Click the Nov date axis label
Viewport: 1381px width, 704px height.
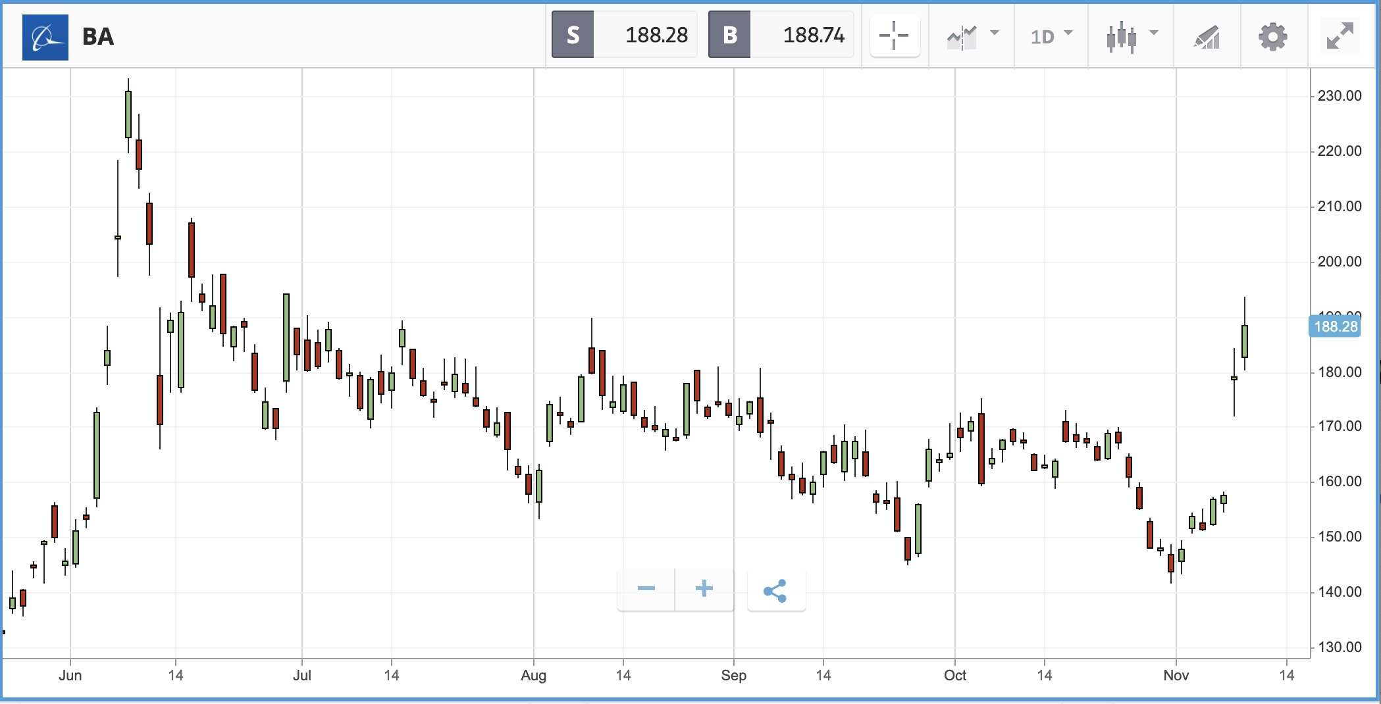click(x=1176, y=675)
